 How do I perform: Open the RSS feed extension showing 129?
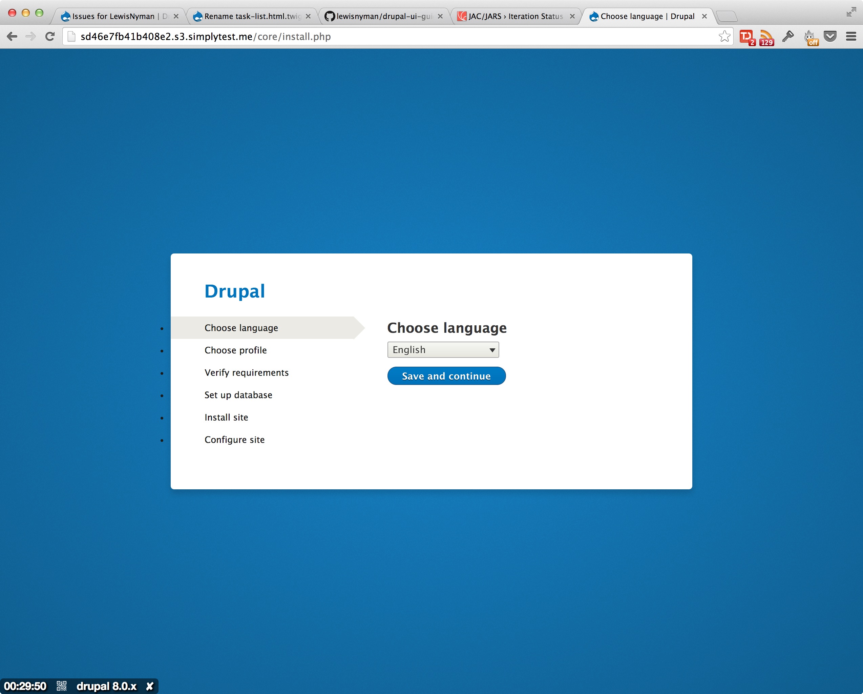pos(766,38)
